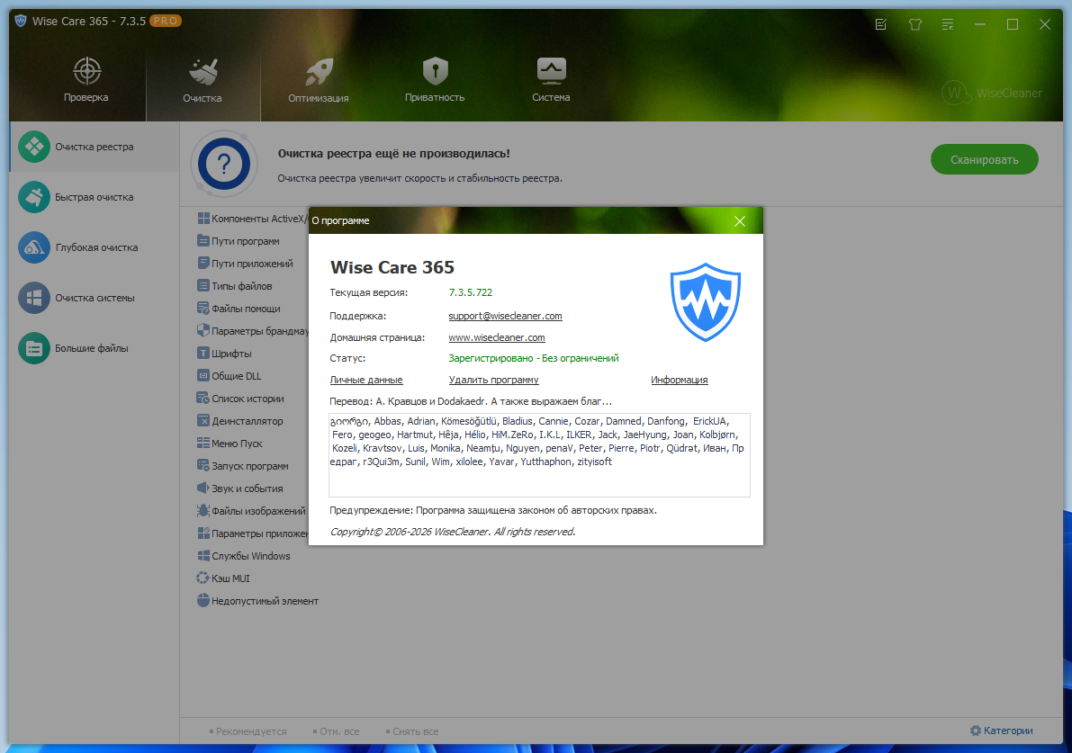Screen dimensions: 1072x753
Task: Open the Приватность shield icon
Action: pos(435,70)
